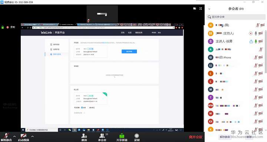Toggle microphone icon on (我) row

click(257, 25)
